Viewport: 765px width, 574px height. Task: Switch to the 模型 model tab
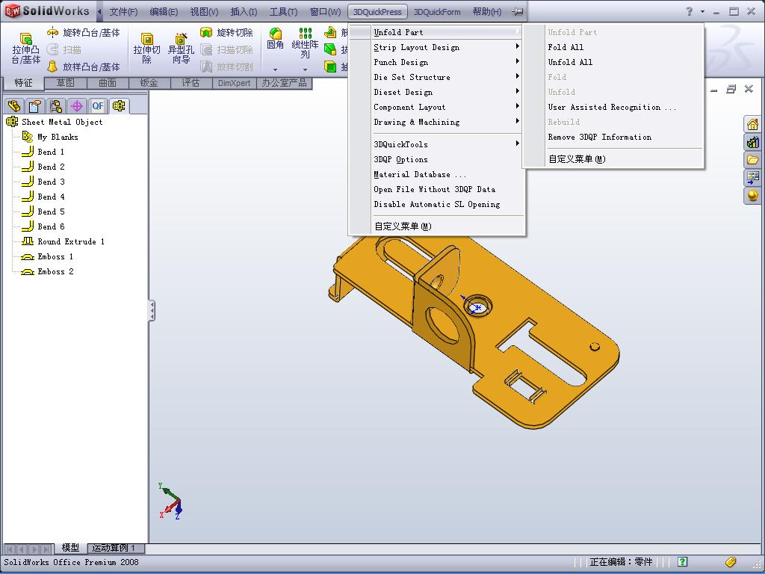[71, 548]
